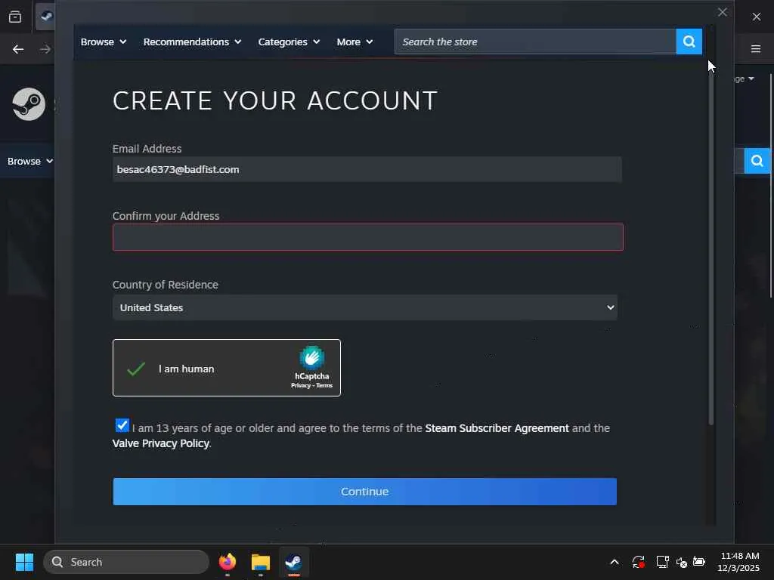
Task: Open the Steam Subscriber Agreement link
Action: pyautogui.click(x=497, y=428)
